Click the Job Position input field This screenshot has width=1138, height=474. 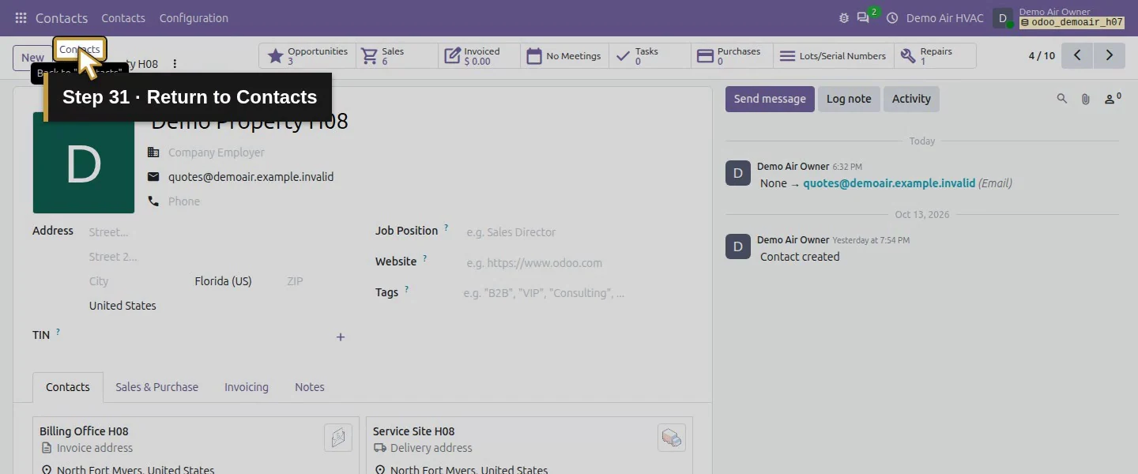coord(578,232)
